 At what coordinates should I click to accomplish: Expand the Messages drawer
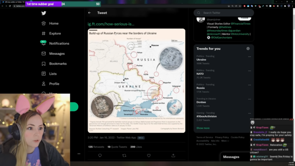pyautogui.click(x=235, y=157)
